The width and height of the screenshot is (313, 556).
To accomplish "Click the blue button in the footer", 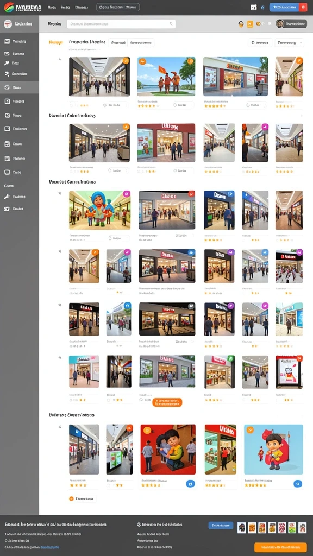I will (x=221, y=525).
